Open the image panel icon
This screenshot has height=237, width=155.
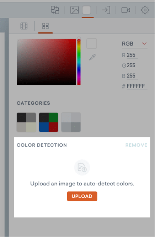pyautogui.click(x=75, y=10)
